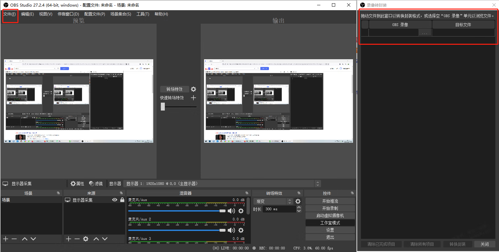Viewport: 499px width, 252px height.
Task: Add quick transition with plus icon
Action: (193, 98)
